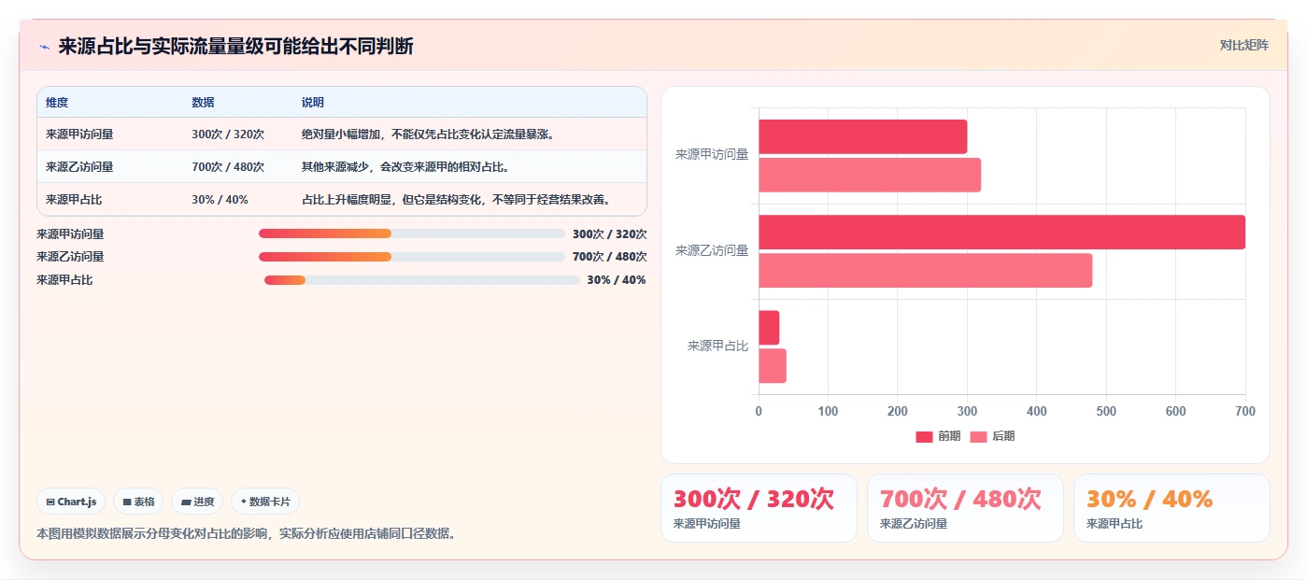Click the 来源甲占比 progress bar

tap(422, 280)
